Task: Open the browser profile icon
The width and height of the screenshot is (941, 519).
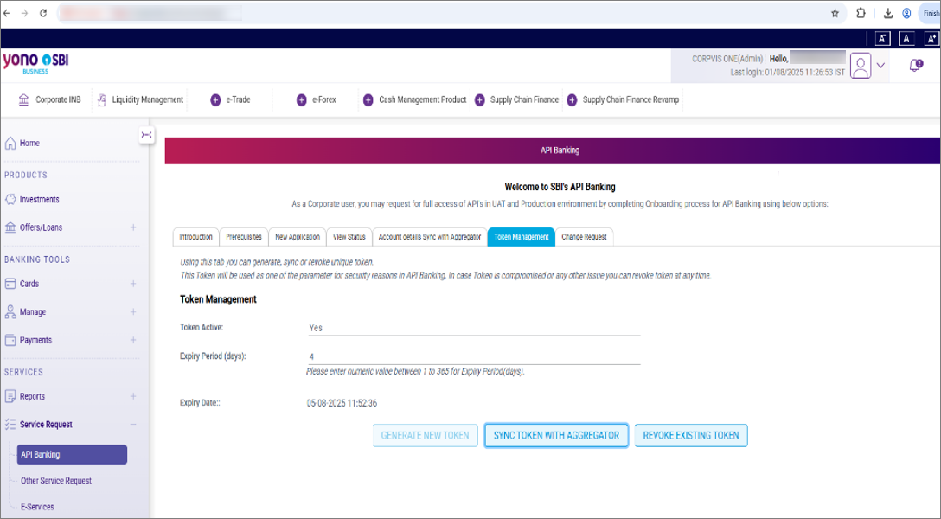Action: 906,13
